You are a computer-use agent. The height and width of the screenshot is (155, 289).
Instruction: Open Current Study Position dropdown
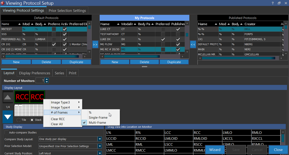(x=100, y=153)
